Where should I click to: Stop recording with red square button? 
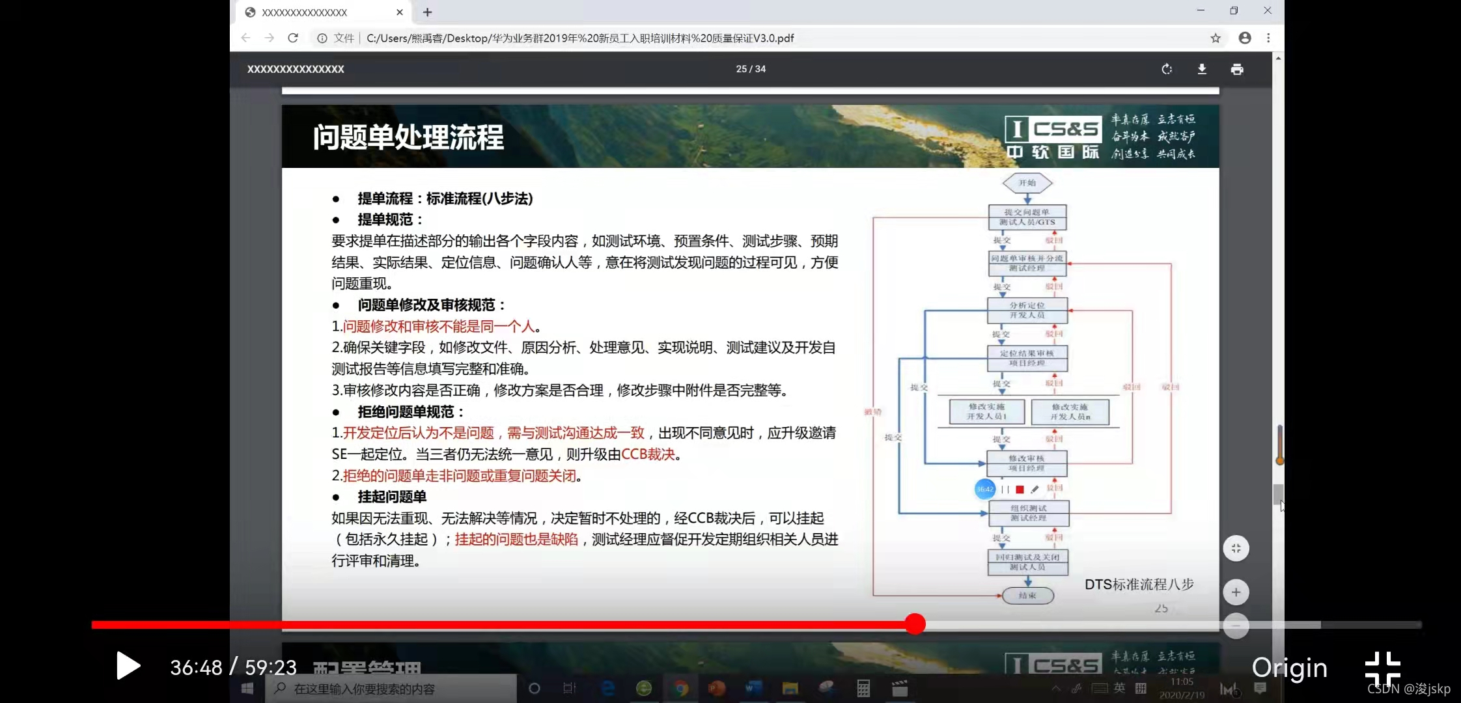click(x=1020, y=489)
